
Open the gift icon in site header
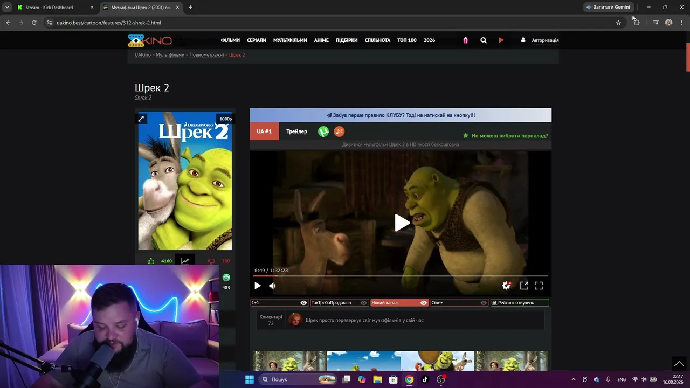[465, 40]
